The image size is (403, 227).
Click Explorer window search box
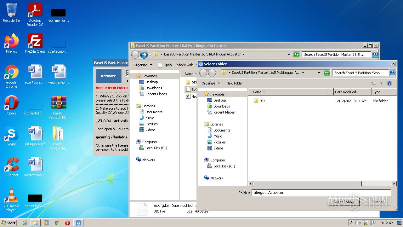coord(337,55)
